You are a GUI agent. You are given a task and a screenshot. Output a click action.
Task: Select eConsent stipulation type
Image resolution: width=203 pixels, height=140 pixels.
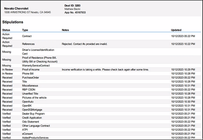27,134
